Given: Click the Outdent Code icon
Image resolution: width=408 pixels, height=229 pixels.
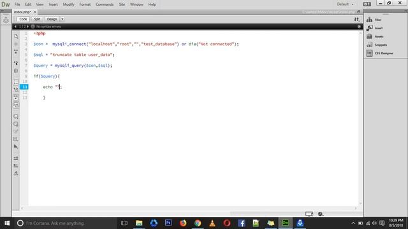Looking at the screenshot, I should point(16,165).
